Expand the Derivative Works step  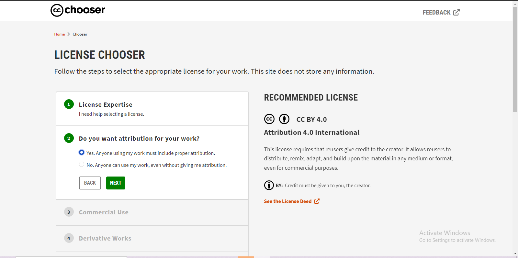[x=105, y=238]
